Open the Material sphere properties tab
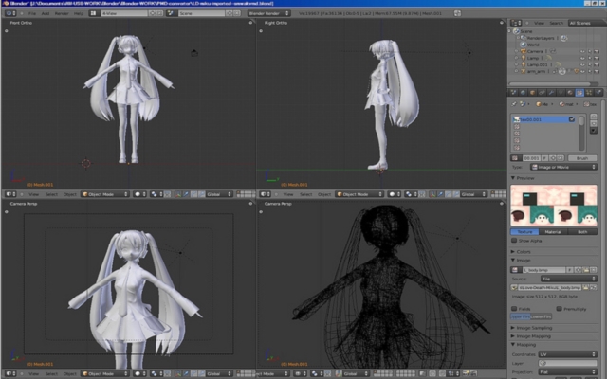Viewport: 607px width, 379px height. pos(570,93)
